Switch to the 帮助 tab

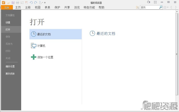pos(101,7)
